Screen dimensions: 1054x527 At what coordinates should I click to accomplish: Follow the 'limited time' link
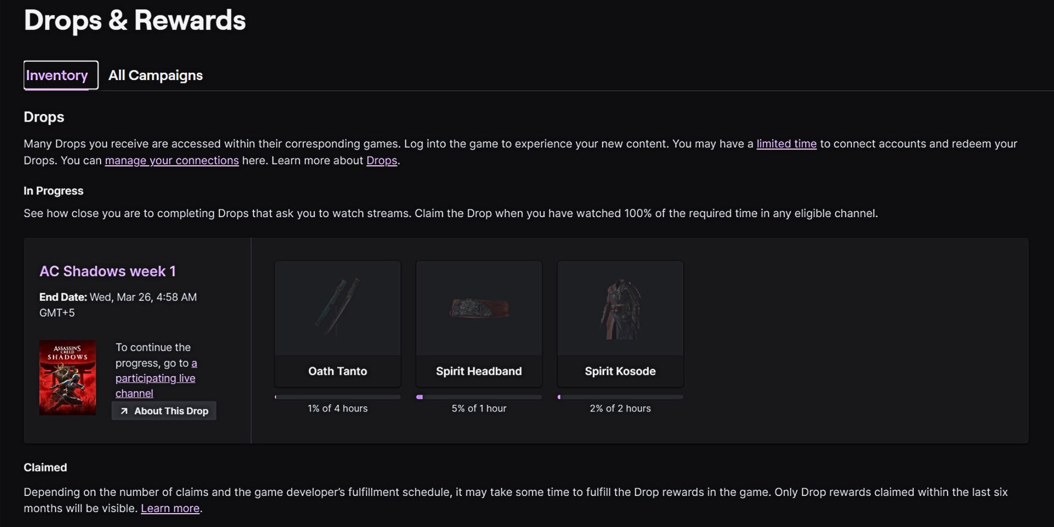(x=786, y=144)
